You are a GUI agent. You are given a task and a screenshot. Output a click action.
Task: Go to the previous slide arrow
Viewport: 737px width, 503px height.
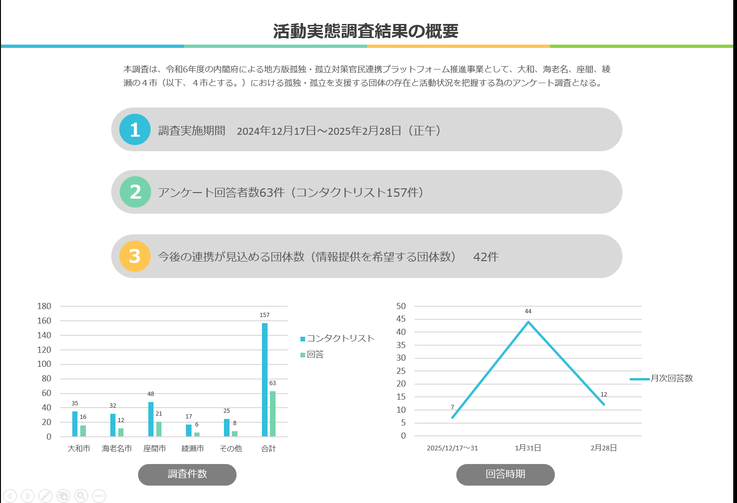[x=10, y=495]
